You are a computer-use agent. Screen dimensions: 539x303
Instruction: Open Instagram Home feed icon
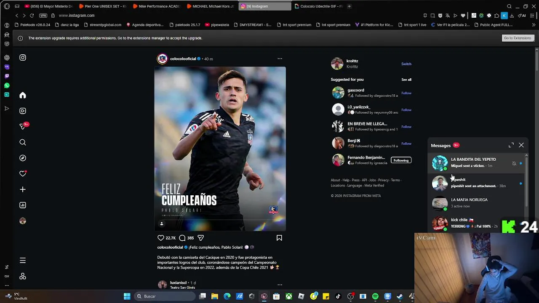[23, 96]
